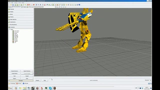This screenshot has width=160, height=90.
Task: Click the green fit-to-view arrows icon
Action: (53, 5)
